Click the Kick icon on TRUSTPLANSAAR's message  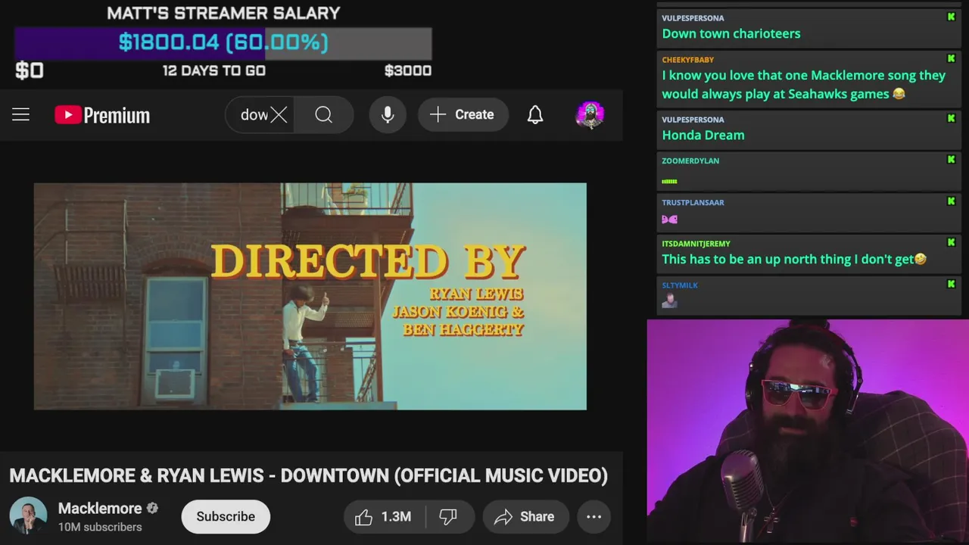951,201
